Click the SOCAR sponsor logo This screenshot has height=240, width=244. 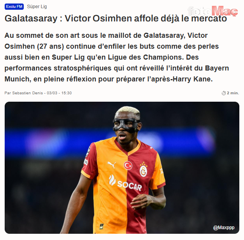click(x=125, y=183)
